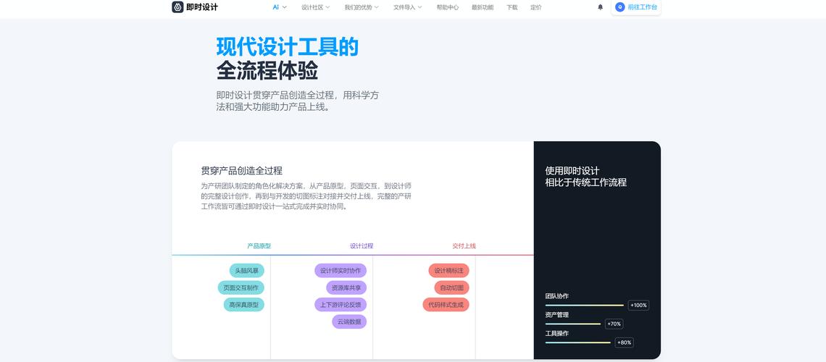826x362 pixels.
Task: Click the 贯穿产品创造全过程 card title
Action: pos(242,170)
